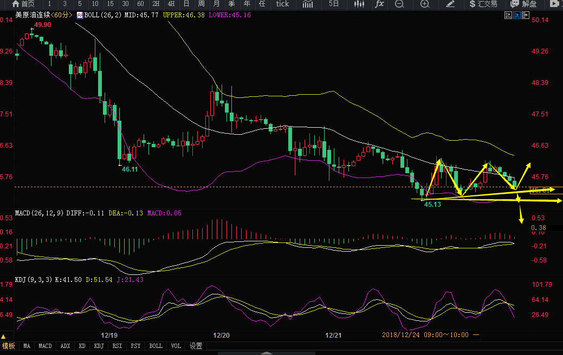Viewport: 563px width, 355px height.
Task: Expand the orange triangle at bottom-left
Action: pyautogui.click(x=3, y=337)
